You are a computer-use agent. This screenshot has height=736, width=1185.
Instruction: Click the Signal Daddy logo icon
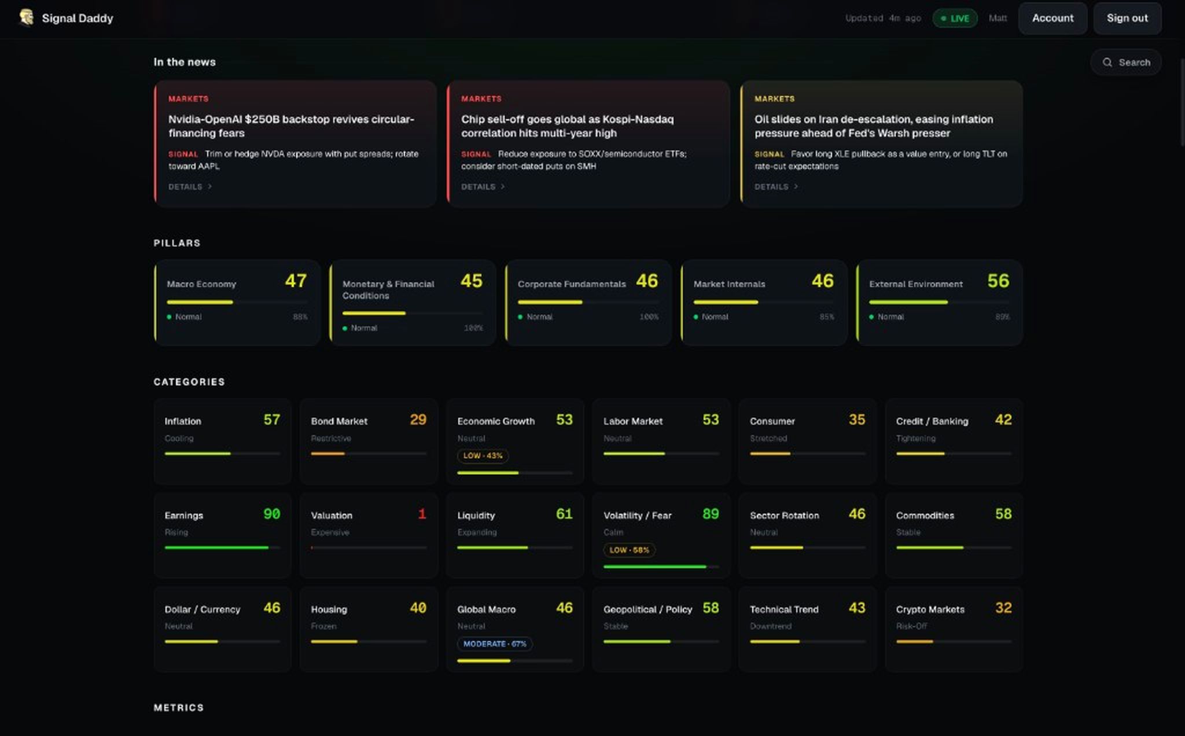click(x=26, y=17)
